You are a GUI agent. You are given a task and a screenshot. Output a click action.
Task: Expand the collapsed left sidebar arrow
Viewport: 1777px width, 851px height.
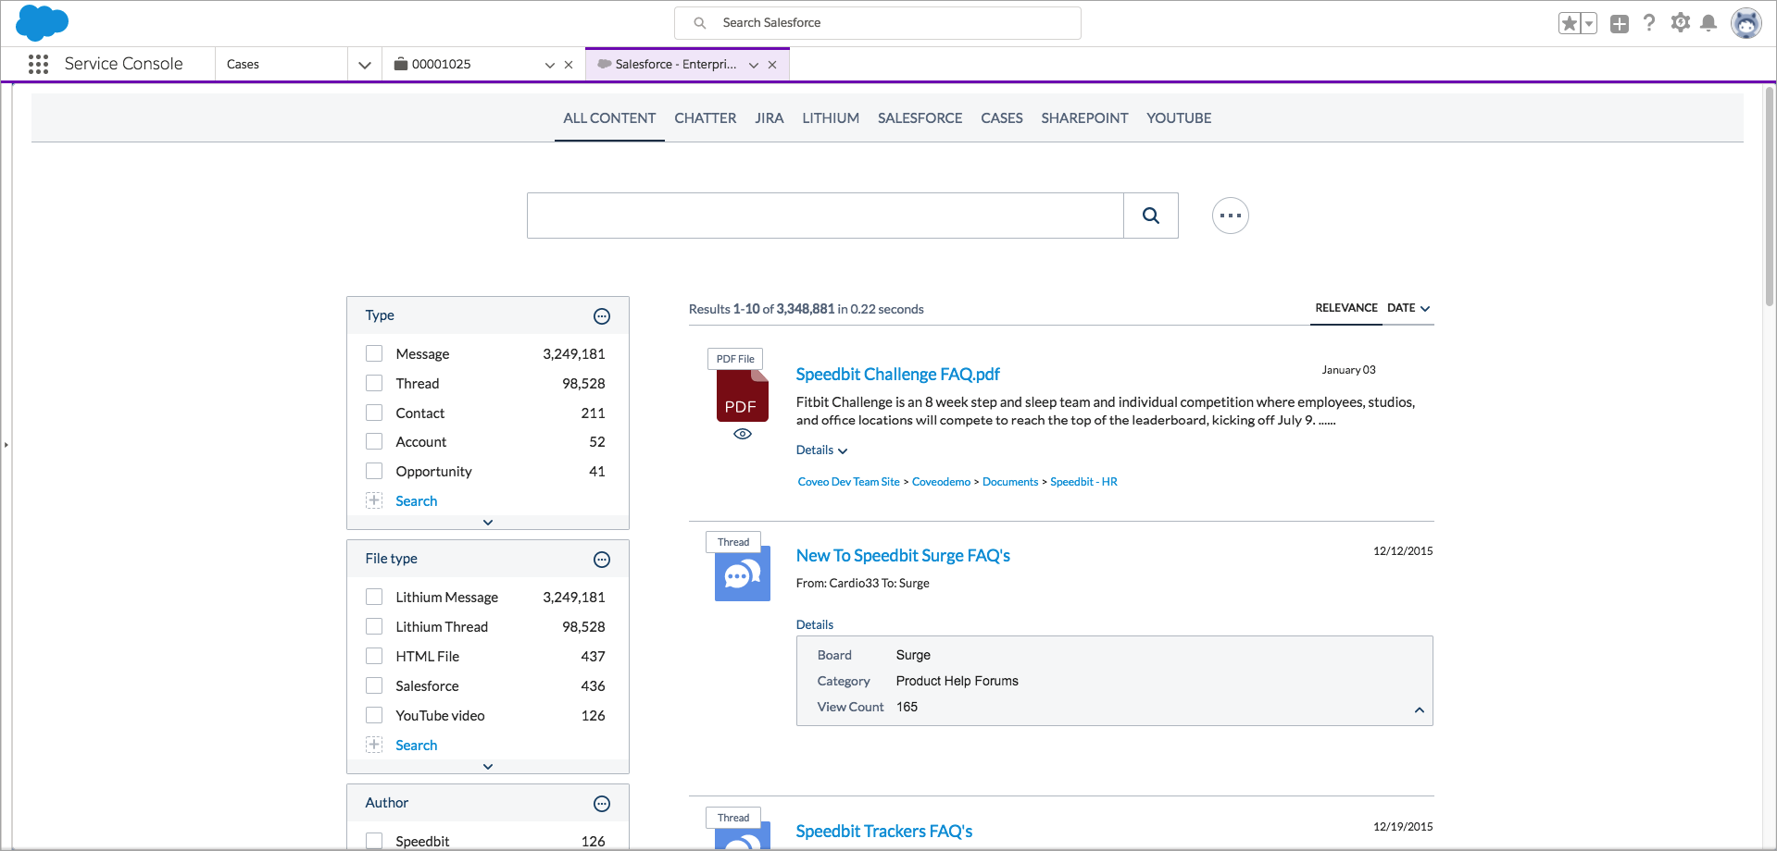point(6,445)
